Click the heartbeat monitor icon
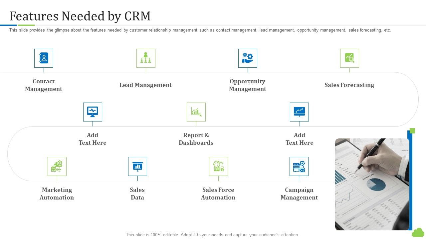The width and height of the screenshot is (426, 239). coord(93,112)
